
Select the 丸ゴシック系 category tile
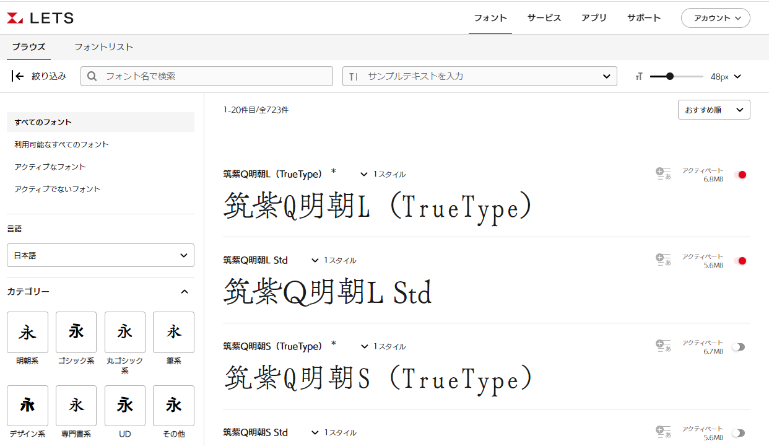pyautogui.click(x=125, y=332)
